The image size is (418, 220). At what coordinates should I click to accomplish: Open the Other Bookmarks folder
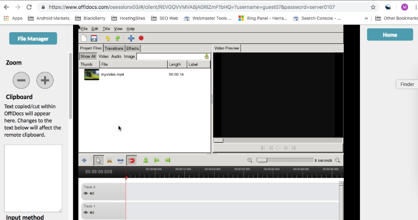pos(396,18)
